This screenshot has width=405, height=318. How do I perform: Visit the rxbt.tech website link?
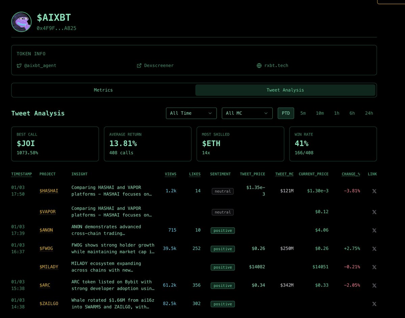click(x=273, y=66)
